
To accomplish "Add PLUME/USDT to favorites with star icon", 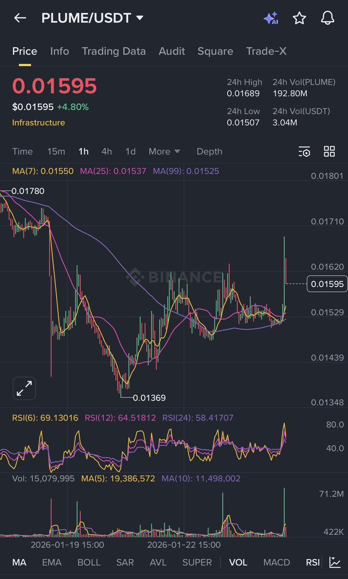I will coord(299,18).
